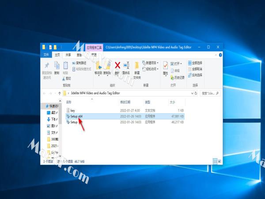Image resolution: width=265 pixels, height=199 pixels.
Task: Click the search box 搜索"3de..."
Action: [x=210, y=93]
